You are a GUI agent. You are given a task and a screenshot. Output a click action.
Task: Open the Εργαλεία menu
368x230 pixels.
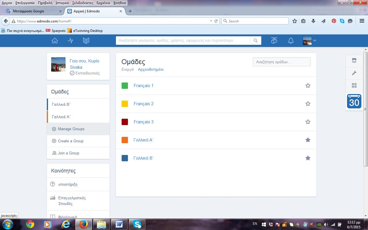(103, 3)
